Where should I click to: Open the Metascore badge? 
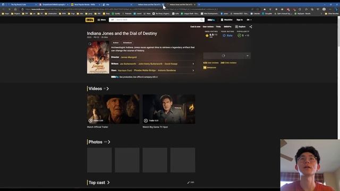(209, 67)
